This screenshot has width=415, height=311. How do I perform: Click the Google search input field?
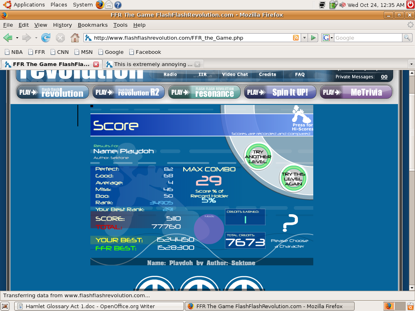tap(367, 38)
